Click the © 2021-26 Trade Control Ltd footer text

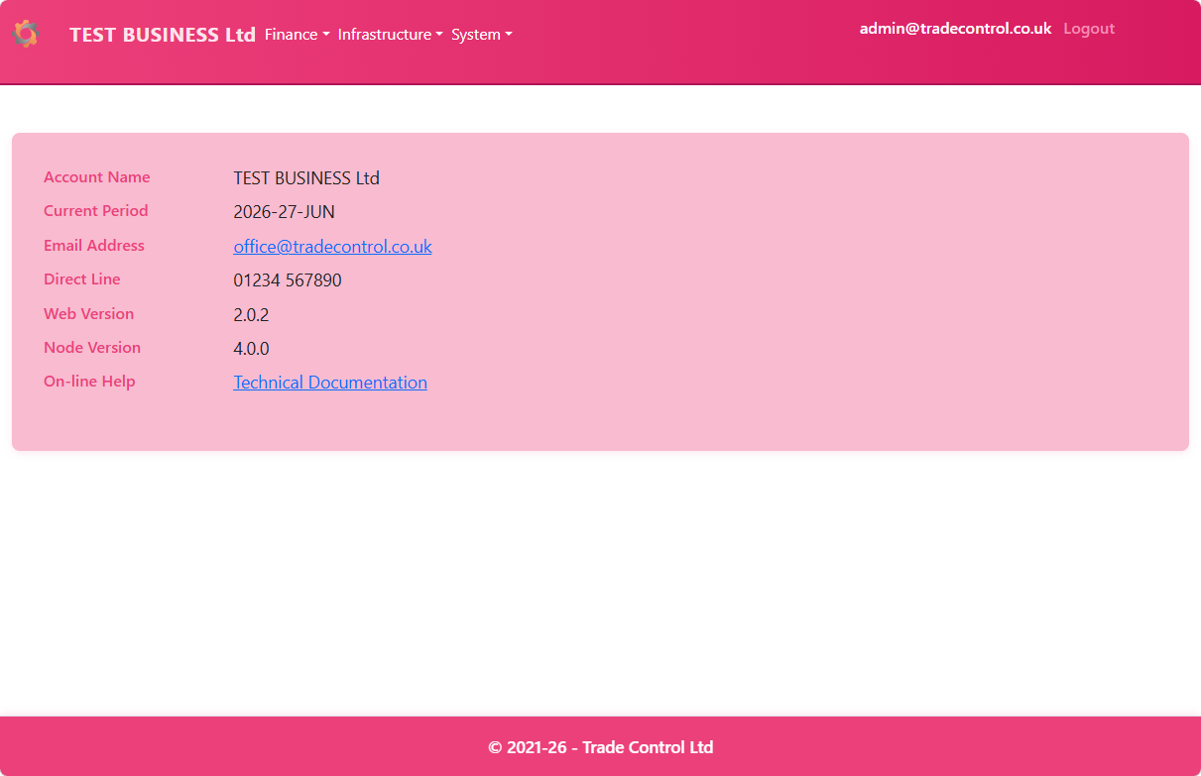click(601, 747)
